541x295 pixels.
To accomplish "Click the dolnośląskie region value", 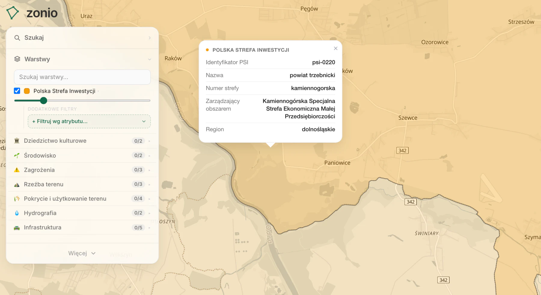I will coord(318,129).
